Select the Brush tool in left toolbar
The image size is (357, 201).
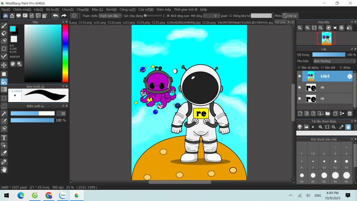(x=4, y=26)
